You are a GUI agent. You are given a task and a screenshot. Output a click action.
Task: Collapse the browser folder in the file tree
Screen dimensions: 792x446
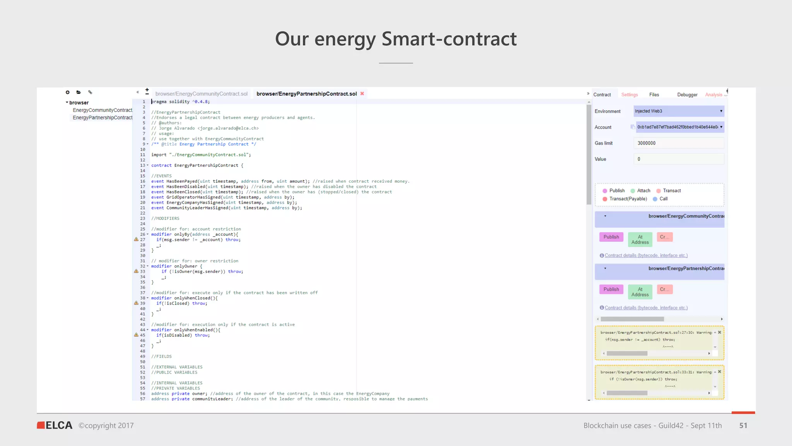click(67, 103)
